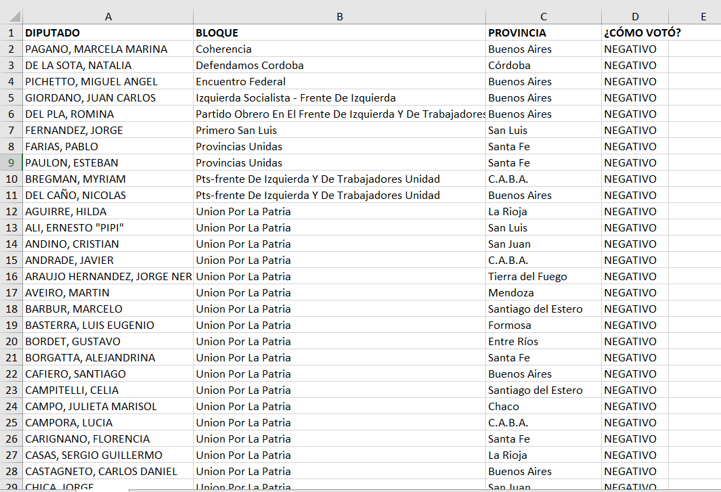Select column C header
The width and height of the screenshot is (721, 492).
544,16
